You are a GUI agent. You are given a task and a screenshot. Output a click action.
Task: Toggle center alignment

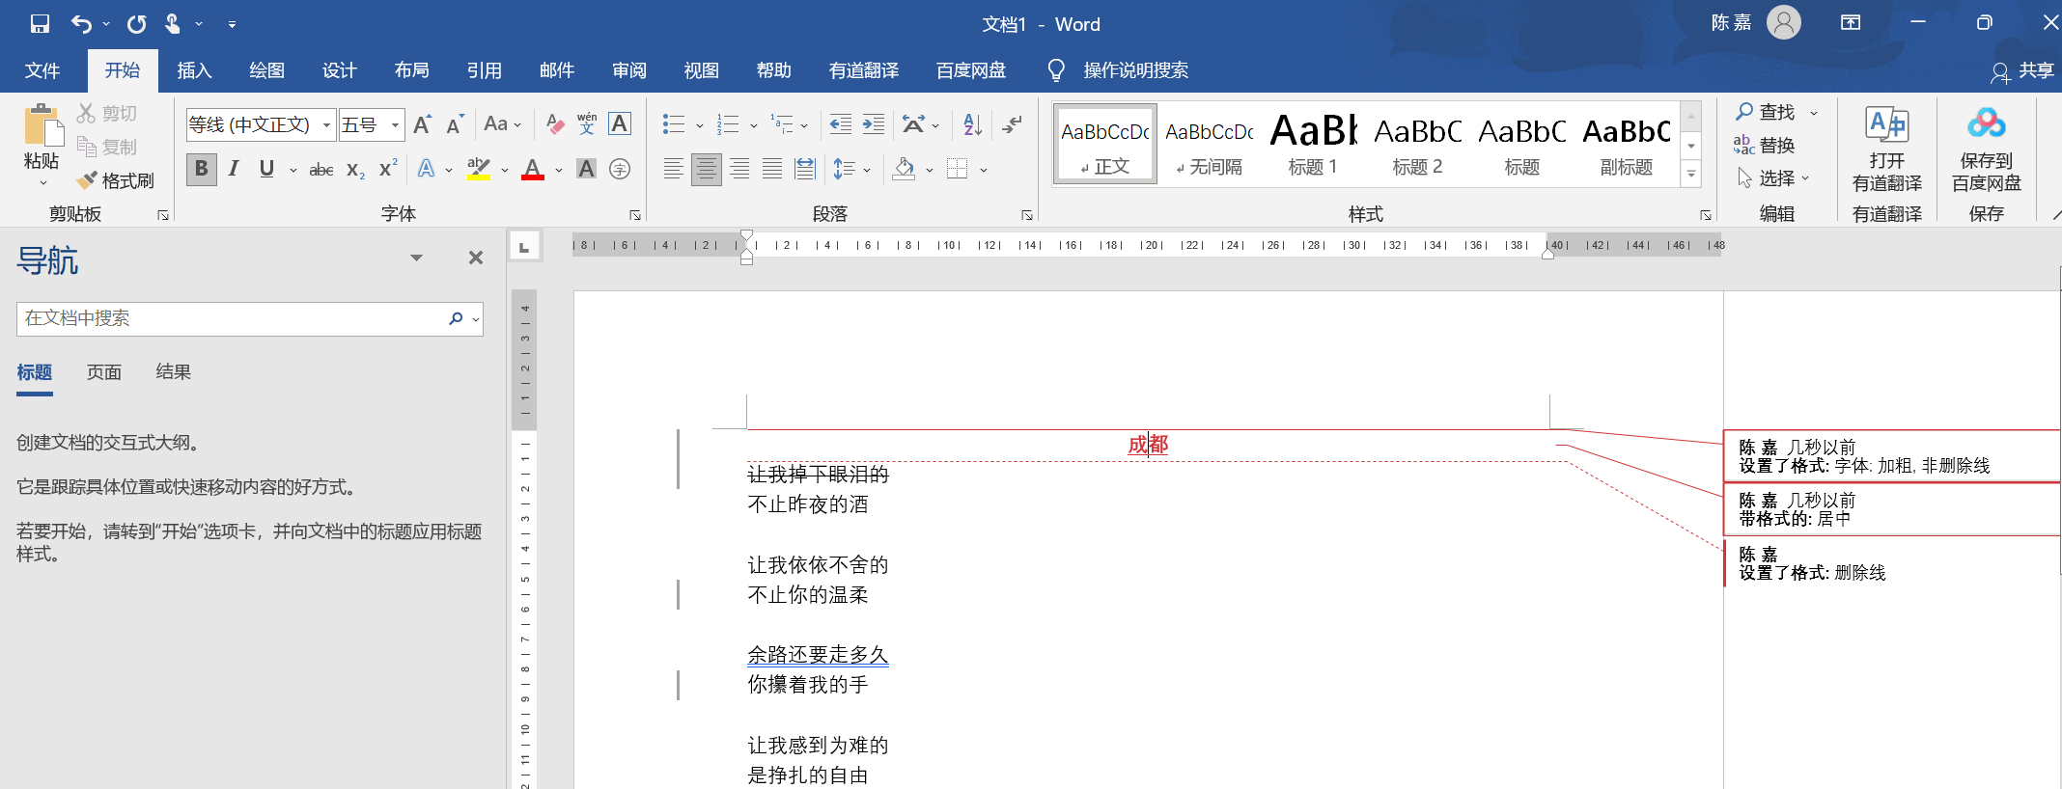click(x=707, y=169)
